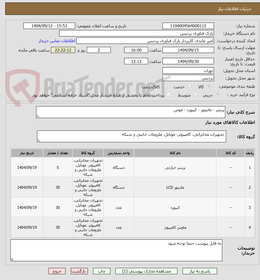Viewport: 260px width, 280px height.
Task: Click the نام کالا column header
Action: pos(175,153)
